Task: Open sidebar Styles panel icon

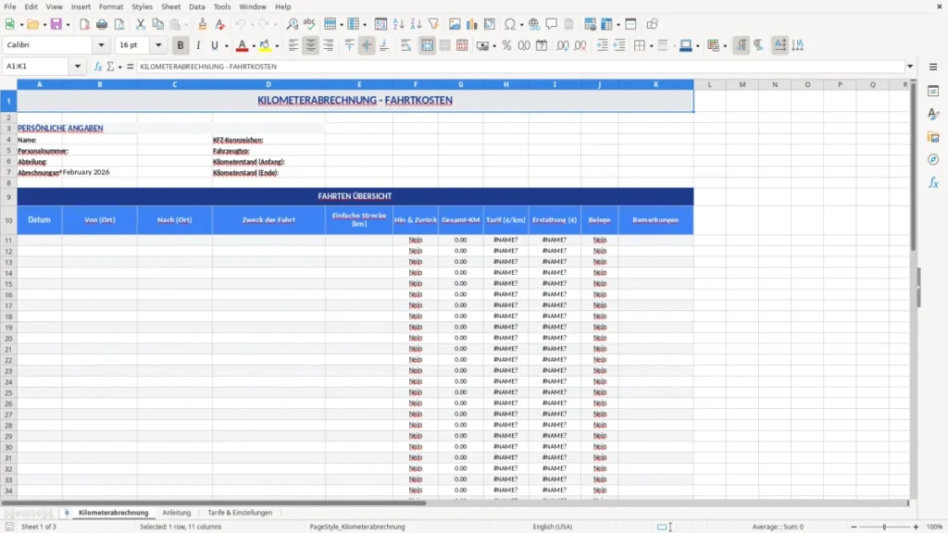Action: point(933,114)
